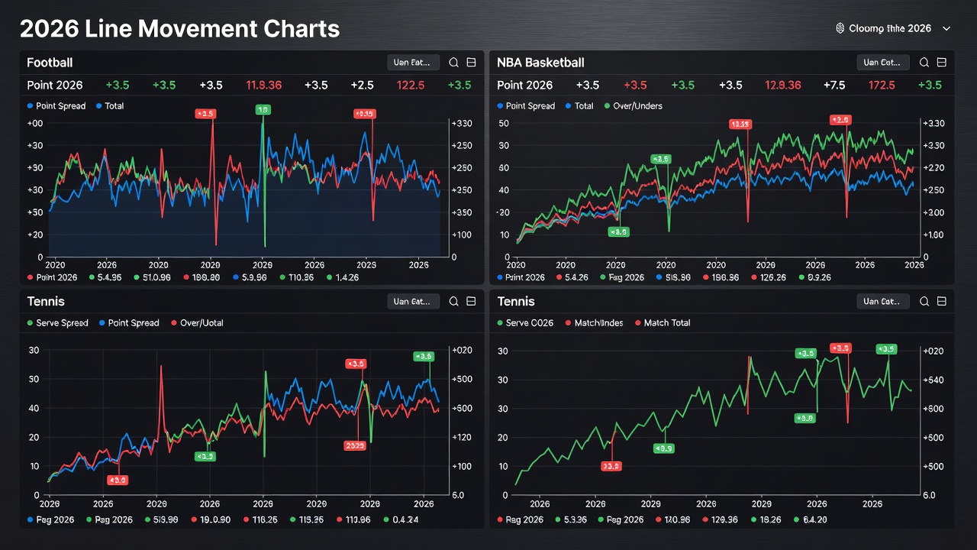The image size is (977, 550).
Task: Select the red 2023 marker in the left Tennis chart
Action: coord(355,445)
